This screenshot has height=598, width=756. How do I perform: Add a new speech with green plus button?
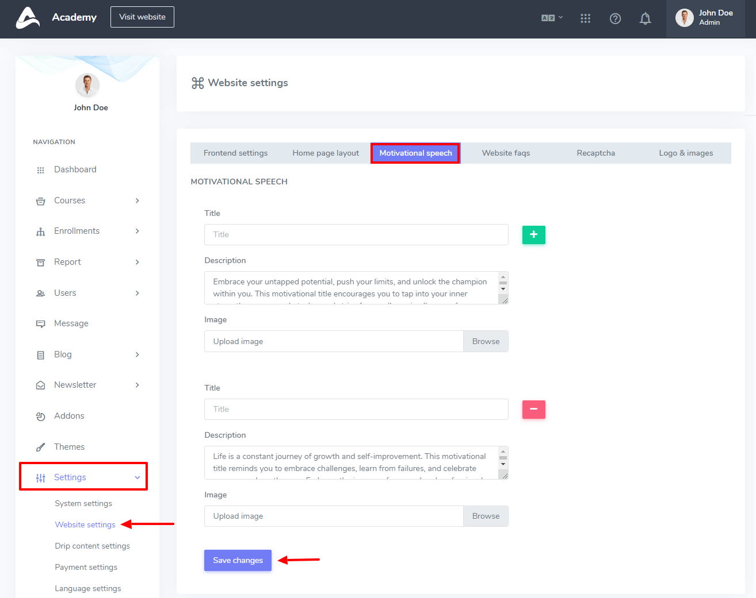533,234
